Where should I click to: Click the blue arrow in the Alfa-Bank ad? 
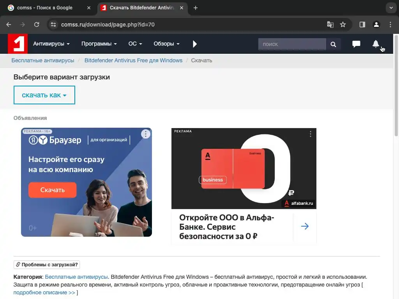pos(305,226)
